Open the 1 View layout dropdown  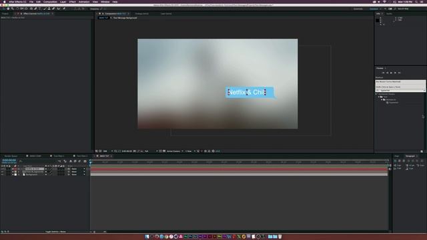(190, 151)
